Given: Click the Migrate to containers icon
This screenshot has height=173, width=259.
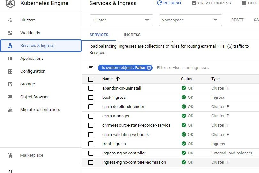Looking at the screenshot, I should tap(10, 110).
